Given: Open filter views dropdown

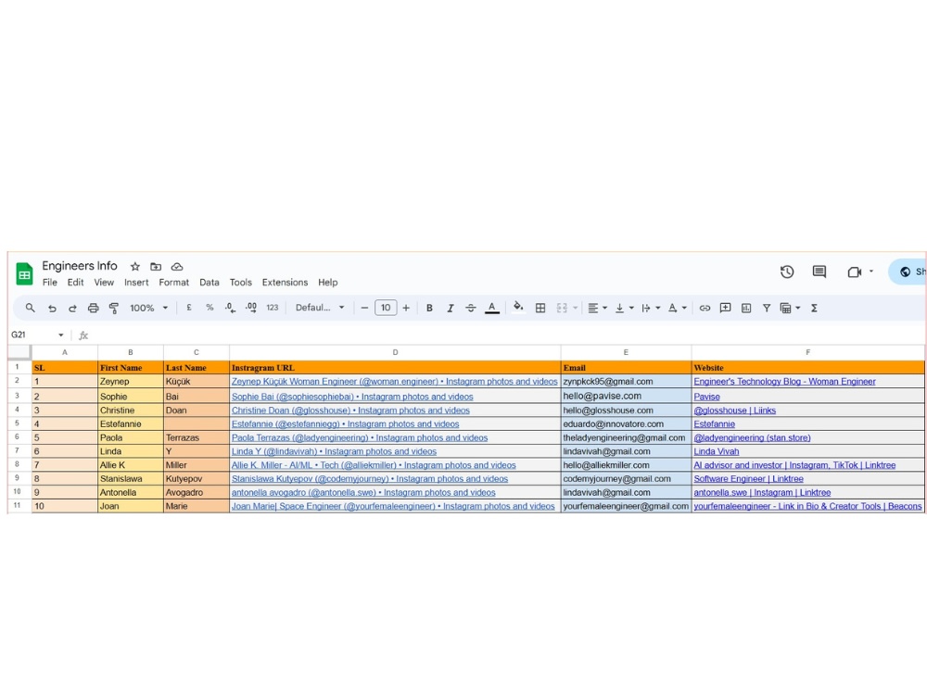Looking at the screenshot, I should 791,308.
